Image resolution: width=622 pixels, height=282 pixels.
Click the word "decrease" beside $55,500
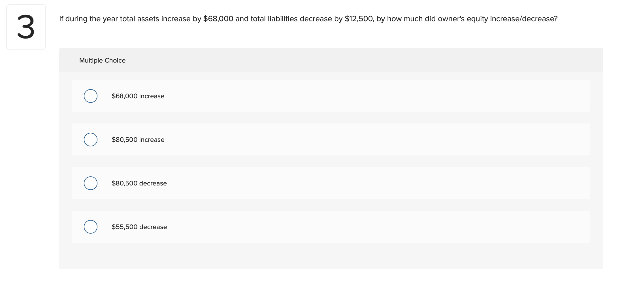[153, 227]
